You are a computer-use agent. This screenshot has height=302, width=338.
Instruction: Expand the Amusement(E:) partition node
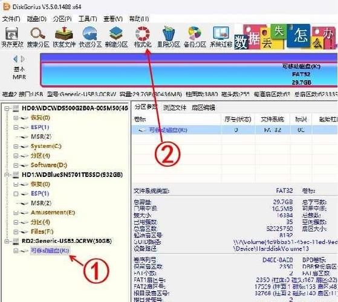[16, 213]
